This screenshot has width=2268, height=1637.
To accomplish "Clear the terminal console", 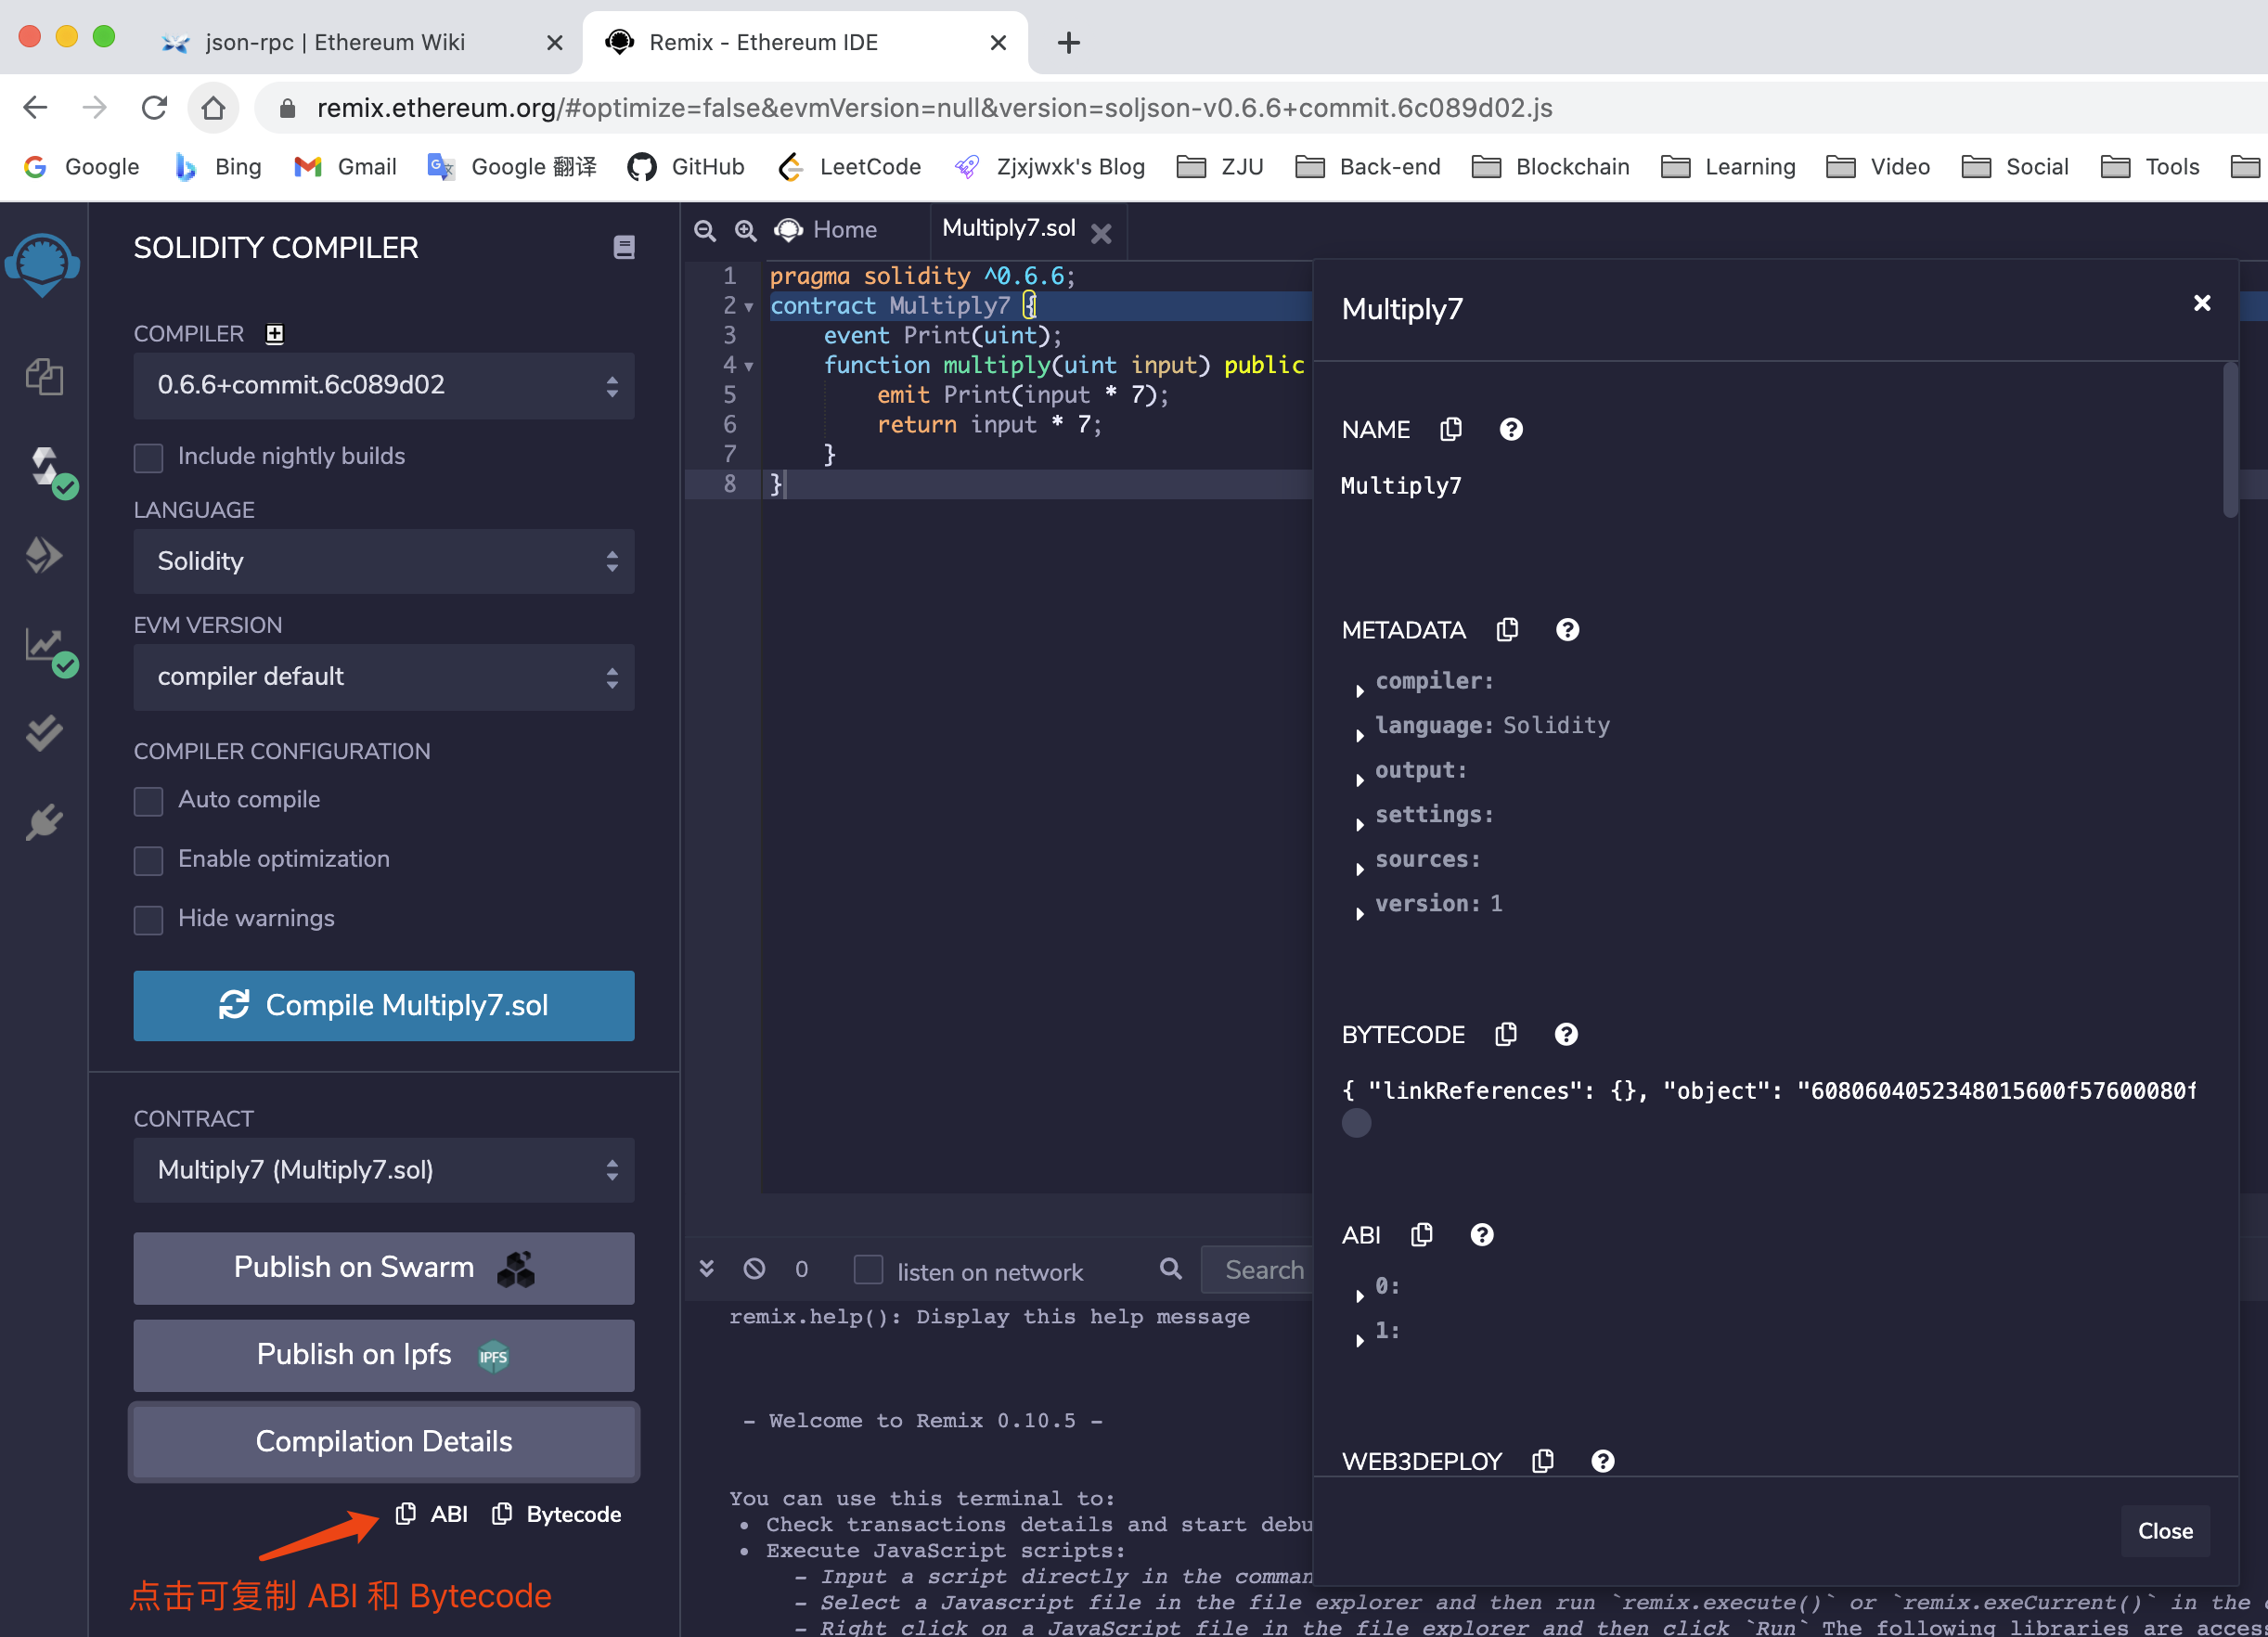I will coord(755,1269).
